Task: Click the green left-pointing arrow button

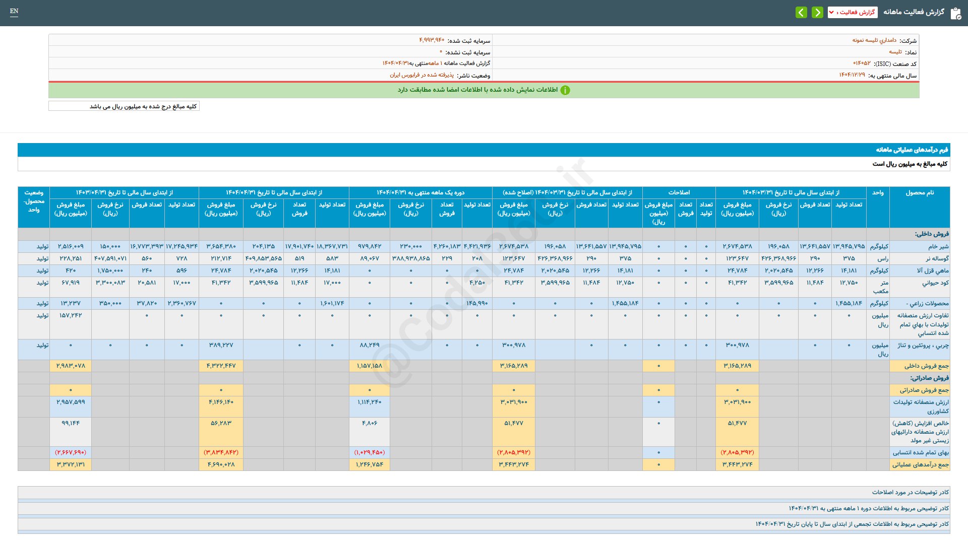Action: tap(801, 12)
